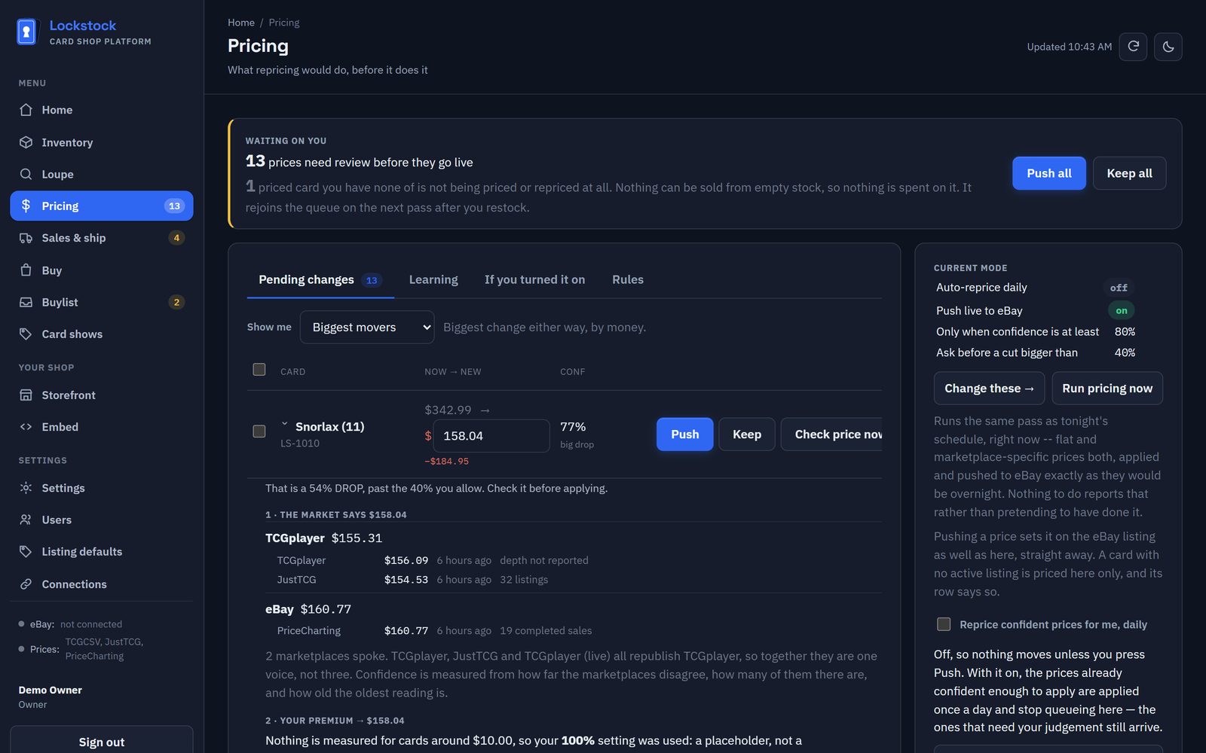Click the new price field showing 158.04
This screenshot has width=1206, height=753.
coord(491,436)
